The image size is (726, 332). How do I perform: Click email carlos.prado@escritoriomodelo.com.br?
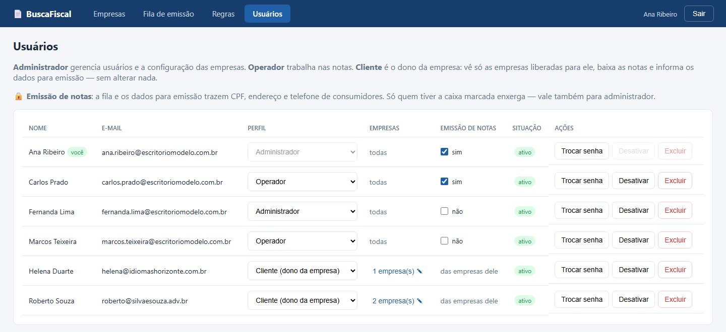(162, 182)
